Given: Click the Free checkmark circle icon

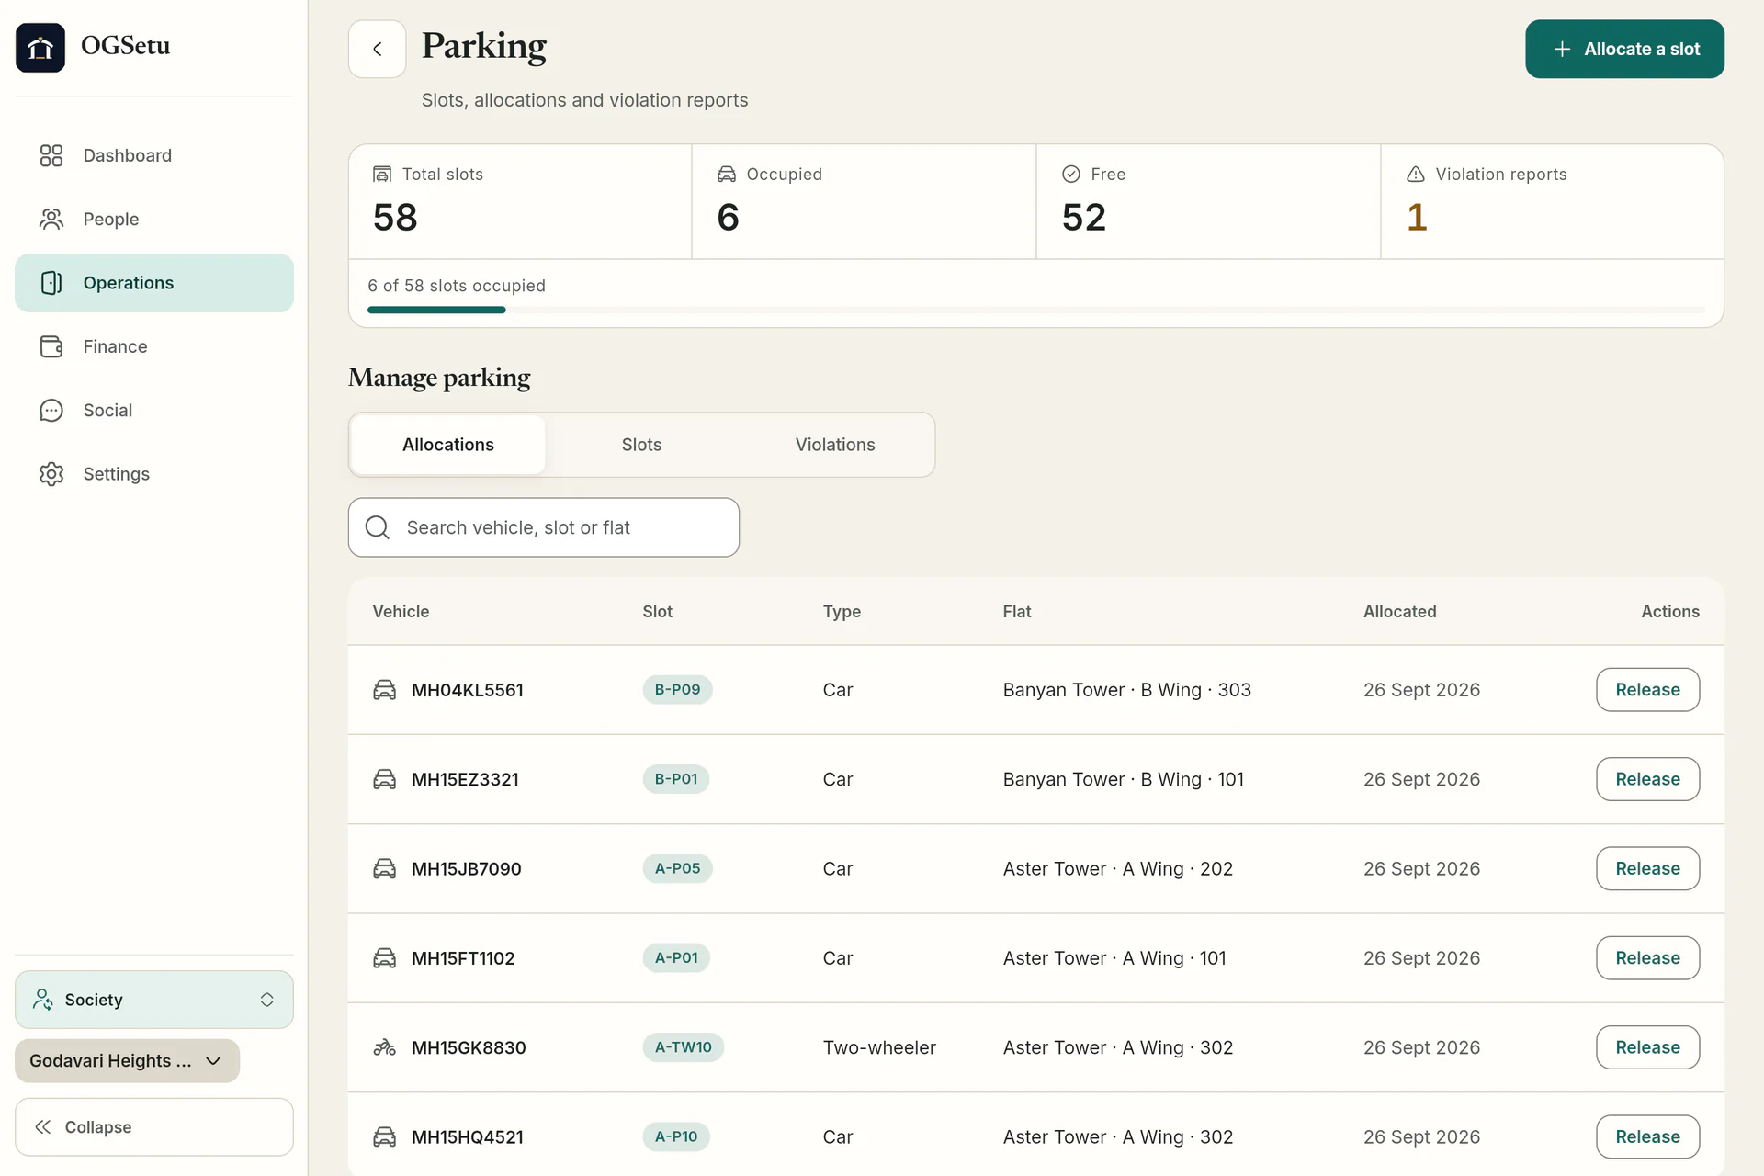Looking at the screenshot, I should [x=1071, y=175].
